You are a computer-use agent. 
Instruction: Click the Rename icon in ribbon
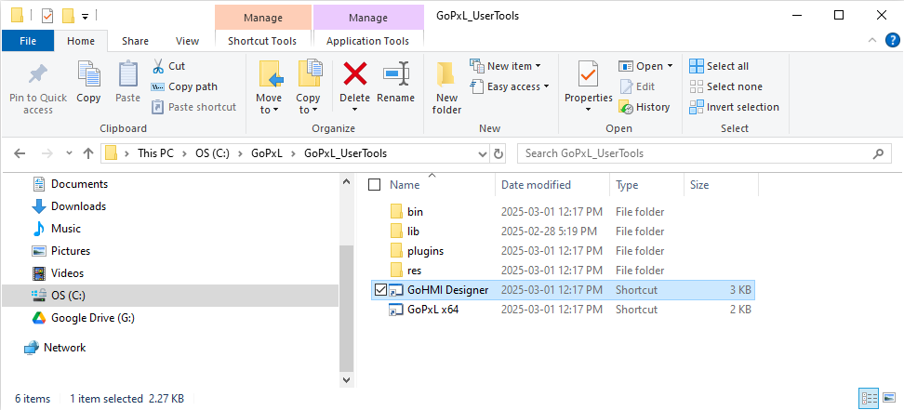pyautogui.click(x=396, y=73)
